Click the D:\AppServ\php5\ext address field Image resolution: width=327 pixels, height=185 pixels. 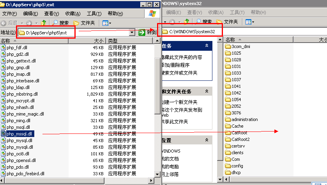74,32
